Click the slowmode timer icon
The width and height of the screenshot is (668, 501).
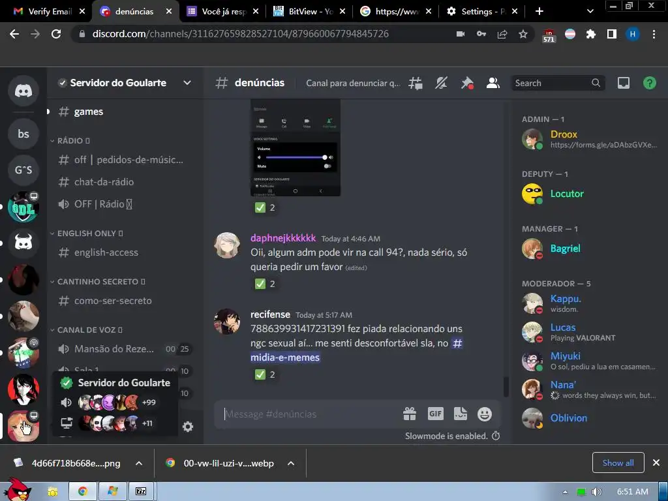[496, 436]
